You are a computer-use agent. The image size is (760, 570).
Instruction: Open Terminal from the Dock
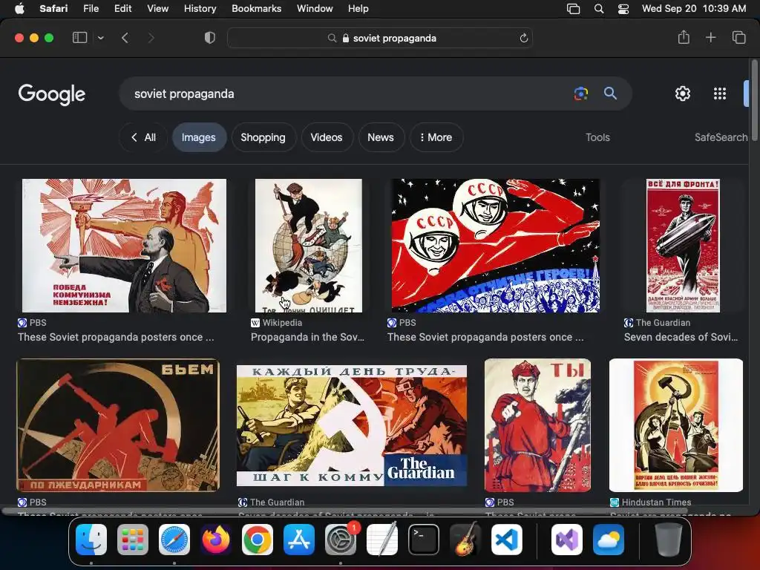click(x=424, y=540)
